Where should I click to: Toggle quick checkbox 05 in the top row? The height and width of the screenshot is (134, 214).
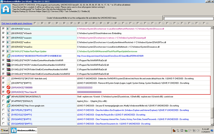coord(64,23)
